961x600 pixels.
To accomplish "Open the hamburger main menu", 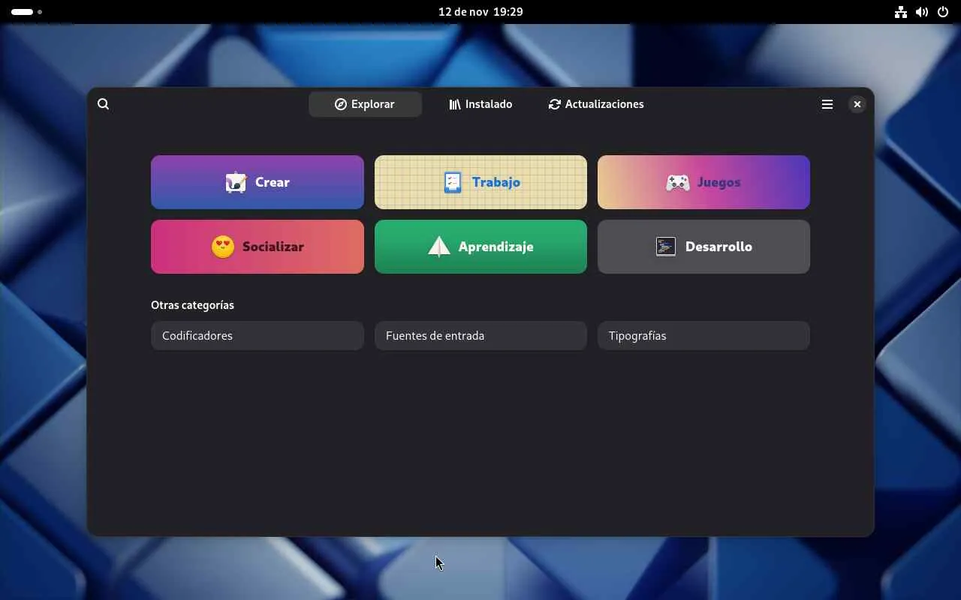I will click(827, 104).
